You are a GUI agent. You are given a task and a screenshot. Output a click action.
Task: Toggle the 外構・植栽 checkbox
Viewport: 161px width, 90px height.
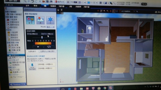click(132, 3)
